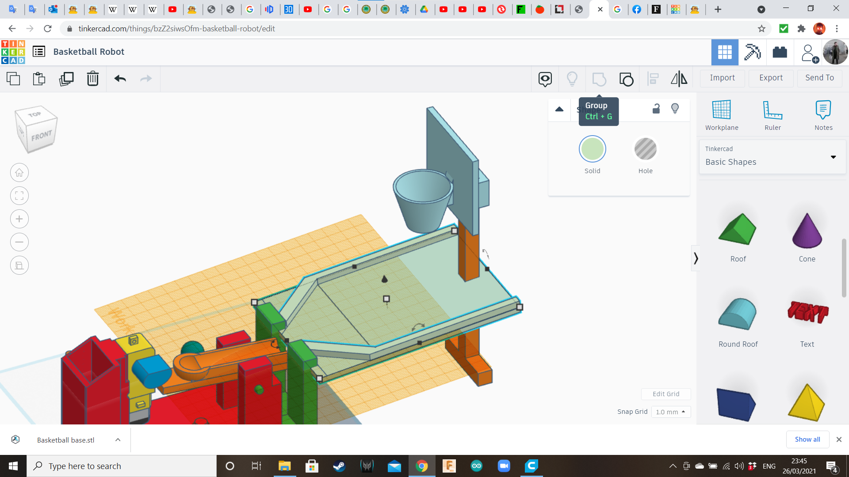Screen dimensions: 849x477
Task: Open the Import menu
Action: [x=723, y=77]
